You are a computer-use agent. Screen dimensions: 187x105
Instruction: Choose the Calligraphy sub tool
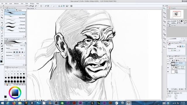click(x=15, y=24)
